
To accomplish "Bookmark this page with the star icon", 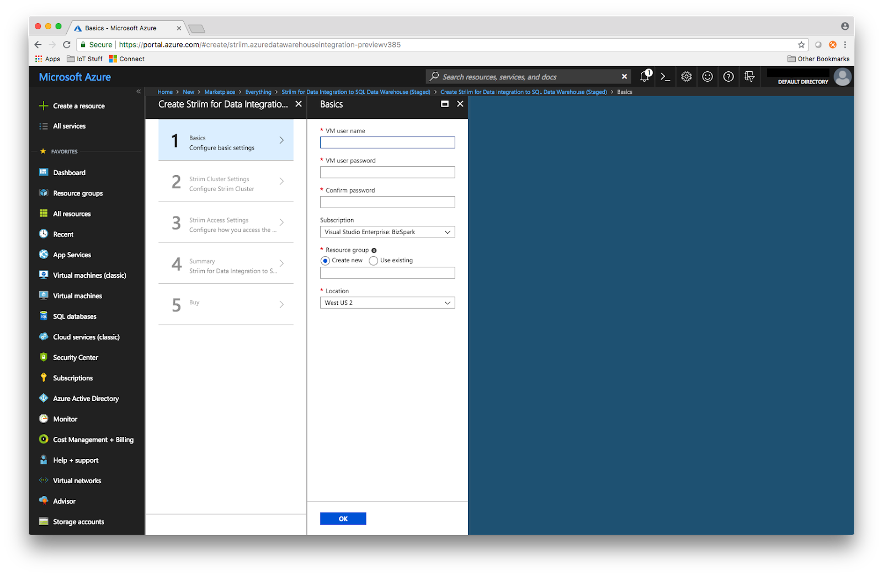I will [x=801, y=45].
